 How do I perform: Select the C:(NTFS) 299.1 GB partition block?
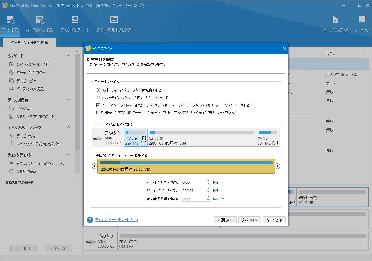[202, 138]
